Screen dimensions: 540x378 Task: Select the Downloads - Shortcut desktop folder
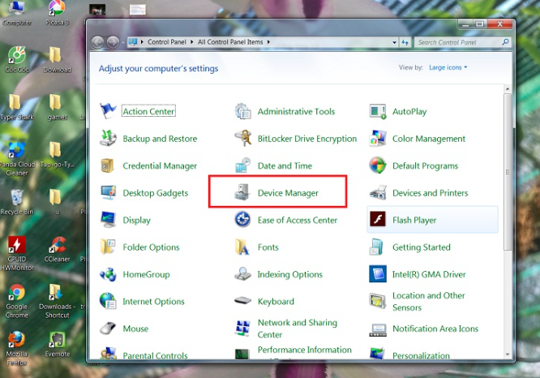pos(58,301)
